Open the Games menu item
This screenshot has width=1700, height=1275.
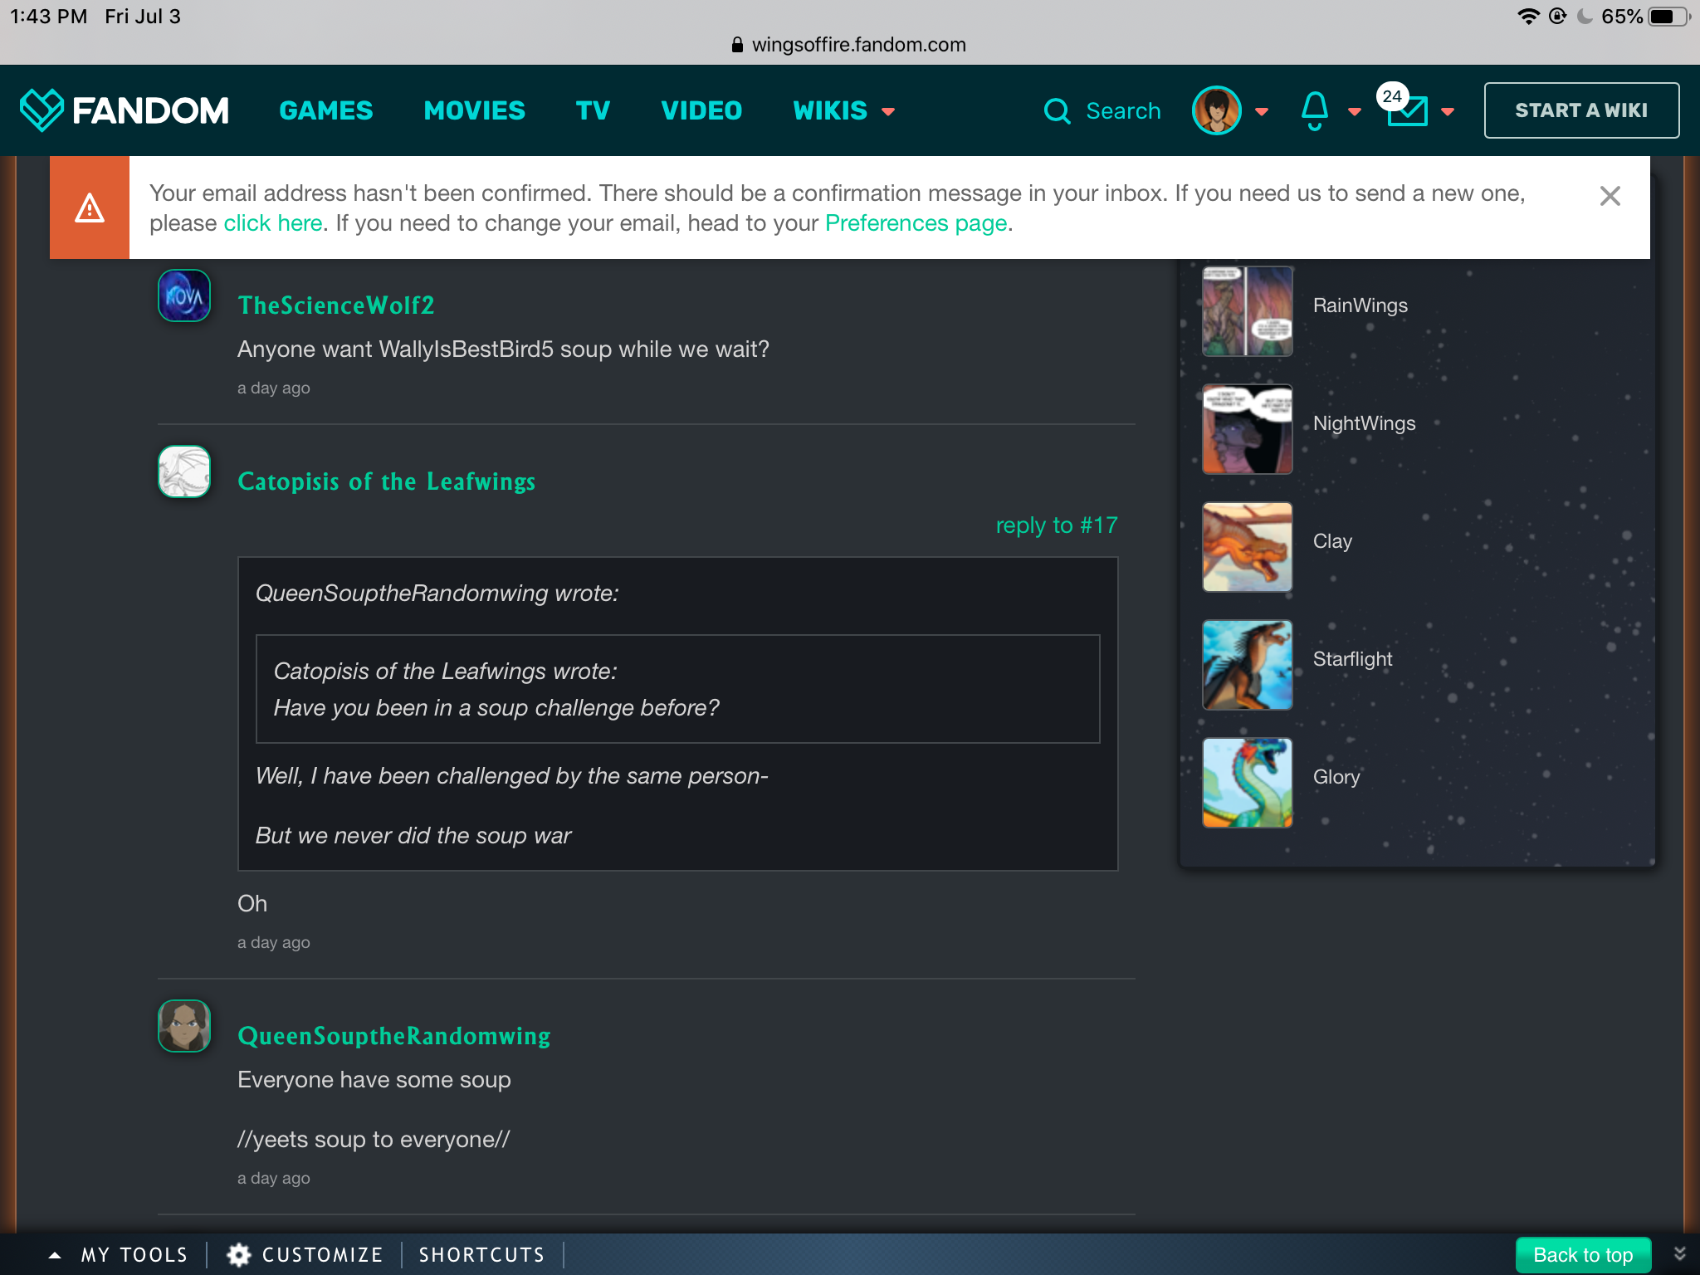326,110
